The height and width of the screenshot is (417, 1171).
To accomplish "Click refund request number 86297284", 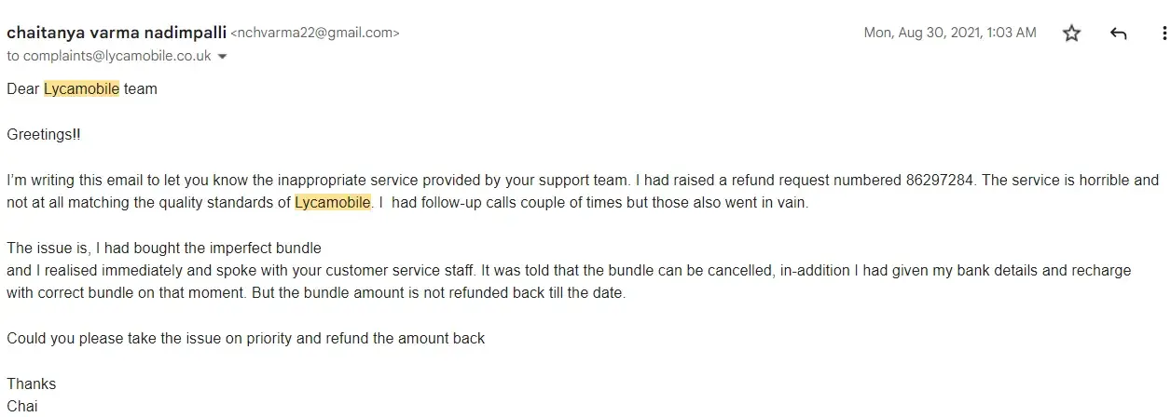I will (943, 181).
